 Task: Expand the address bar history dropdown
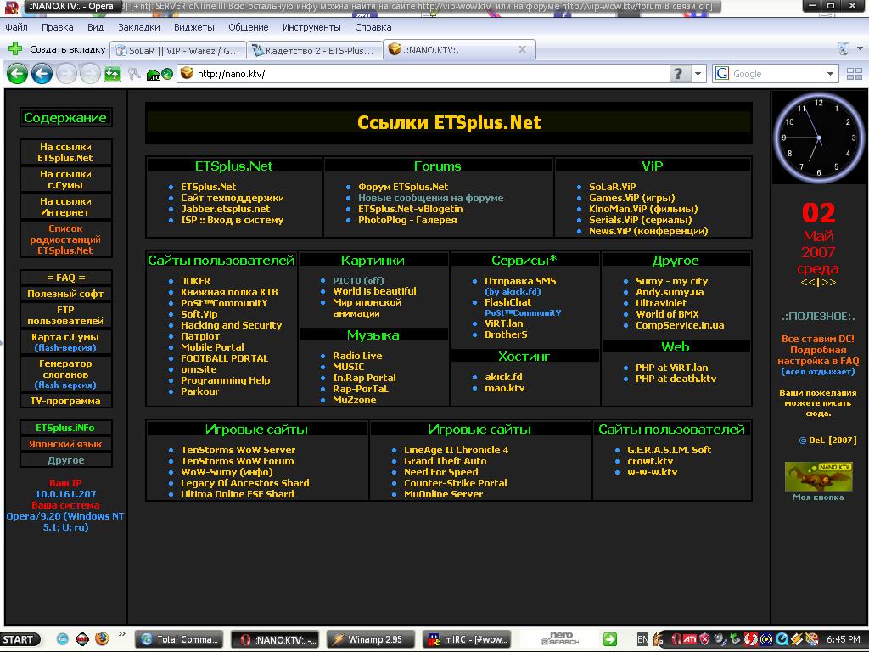pos(698,74)
